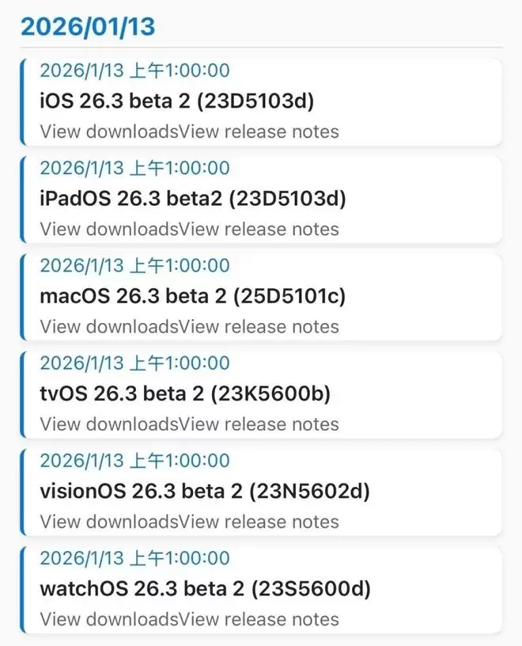522x646 pixels.
Task: Click View downloads under iPadOS 26.3 beta2
Action: click(109, 229)
